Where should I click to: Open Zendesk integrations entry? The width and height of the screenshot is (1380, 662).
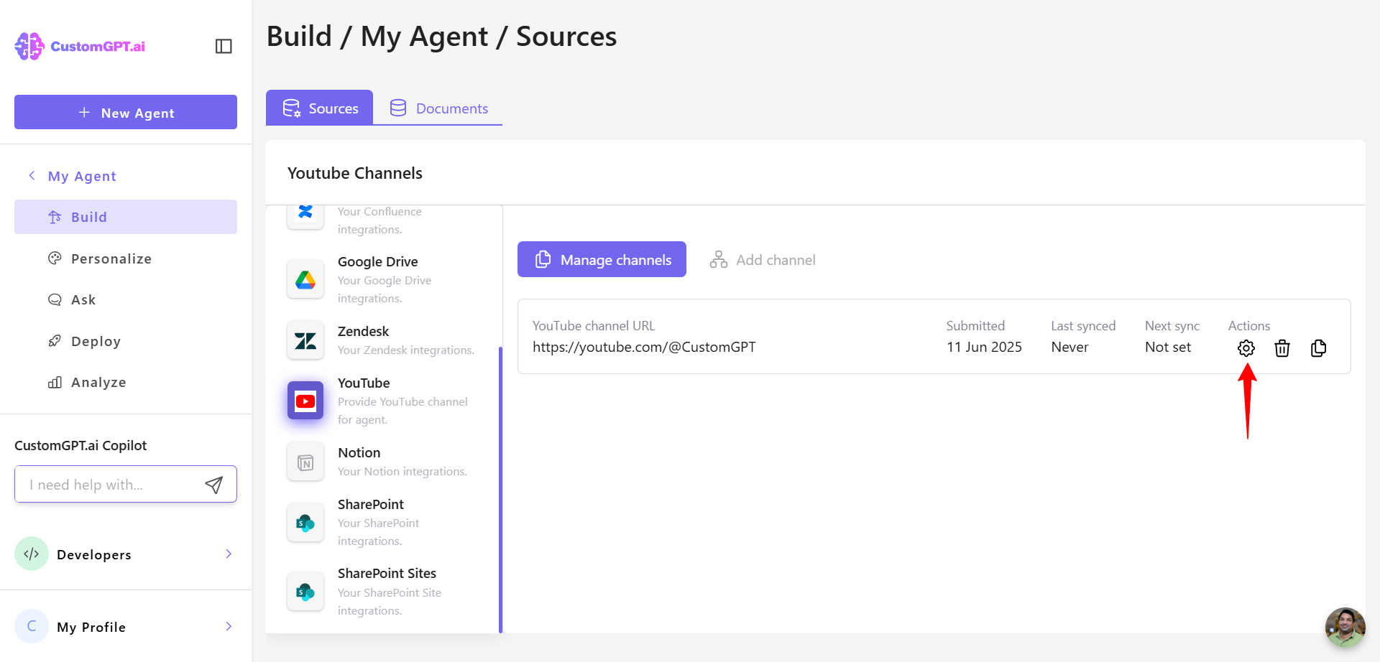(384, 340)
